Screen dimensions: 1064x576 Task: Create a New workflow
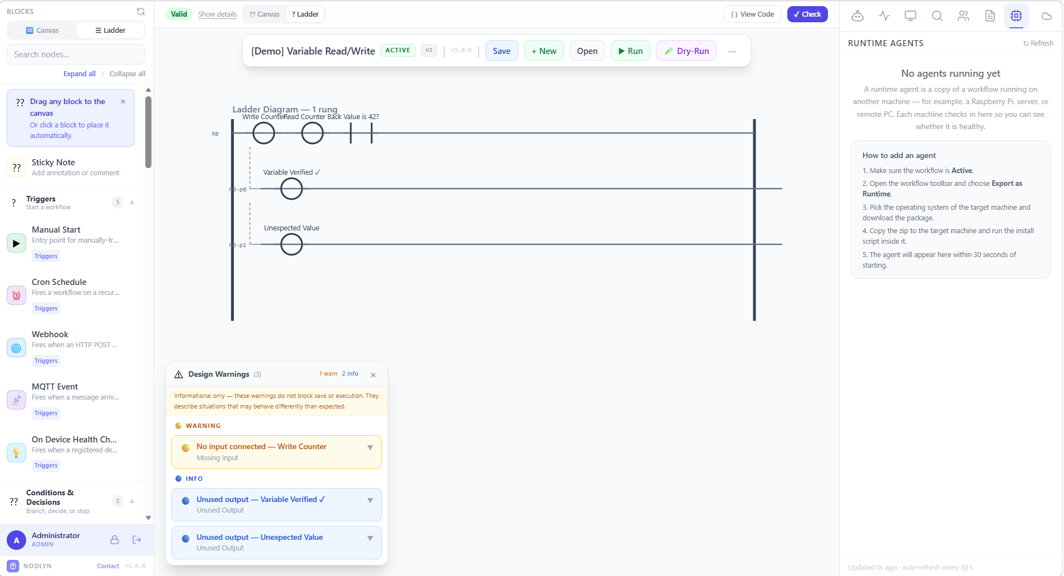click(x=543, y=51)
